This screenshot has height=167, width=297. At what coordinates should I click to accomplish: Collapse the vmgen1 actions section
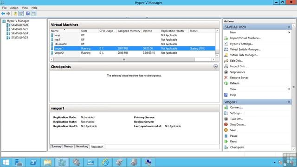tap(289, 102)
